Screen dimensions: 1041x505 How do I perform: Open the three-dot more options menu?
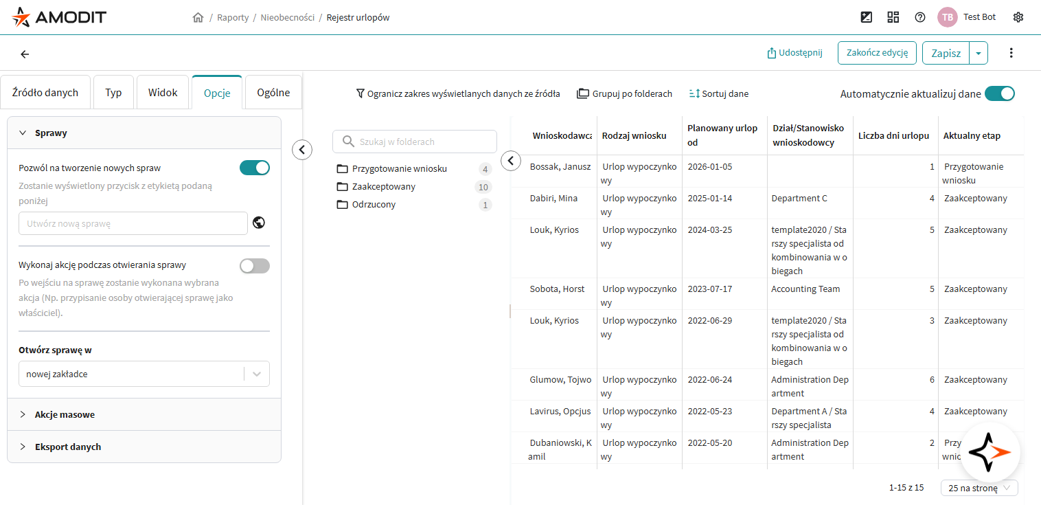coord(1011,53)
